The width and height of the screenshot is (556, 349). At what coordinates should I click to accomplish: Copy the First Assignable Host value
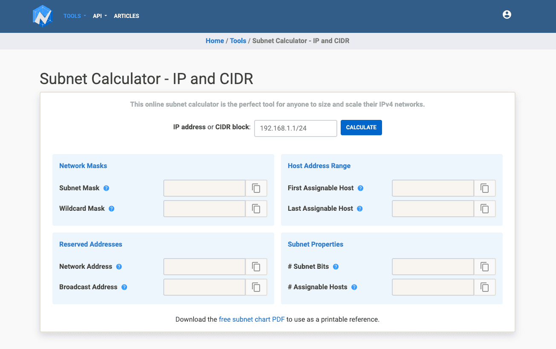[x=485, y=188]
